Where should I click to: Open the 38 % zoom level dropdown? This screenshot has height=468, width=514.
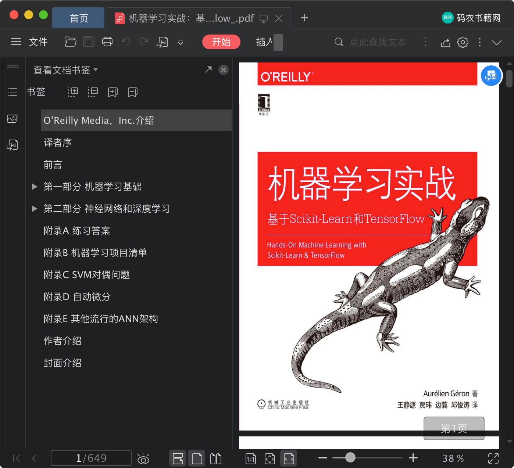click(x=453, y=458)
